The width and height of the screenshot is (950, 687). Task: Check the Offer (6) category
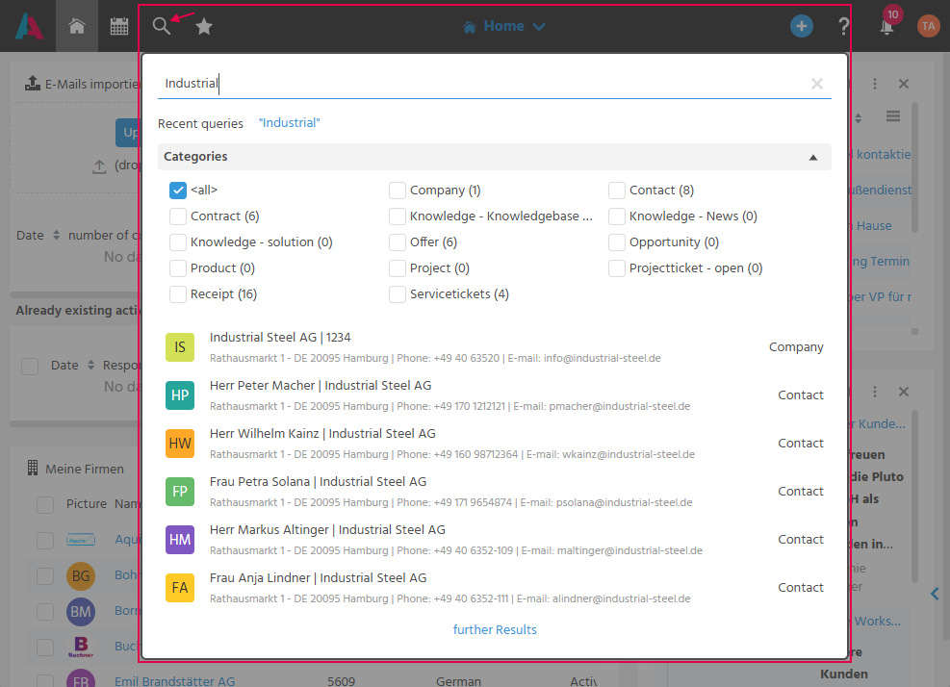[x=398, y=242]
